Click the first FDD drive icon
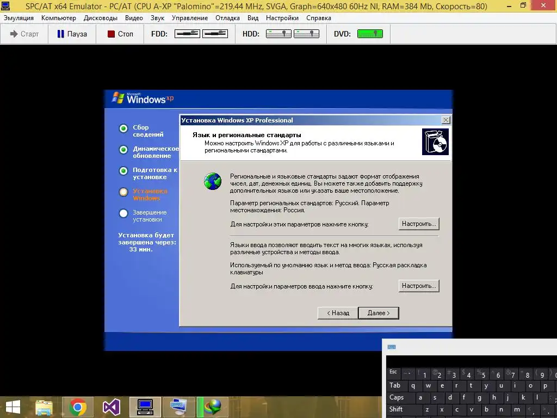557x418 pixels. 187,34
